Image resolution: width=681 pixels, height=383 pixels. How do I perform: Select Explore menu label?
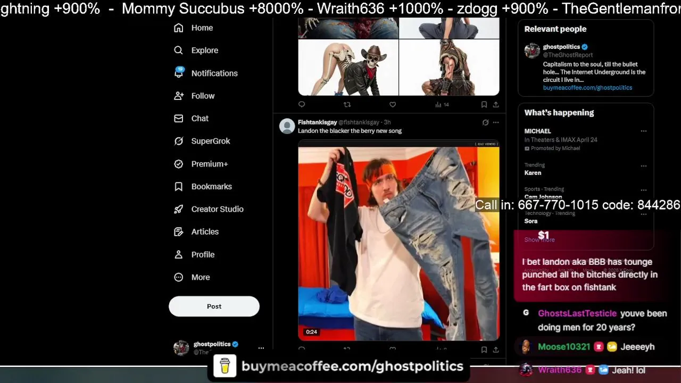[x=205, y=50]
